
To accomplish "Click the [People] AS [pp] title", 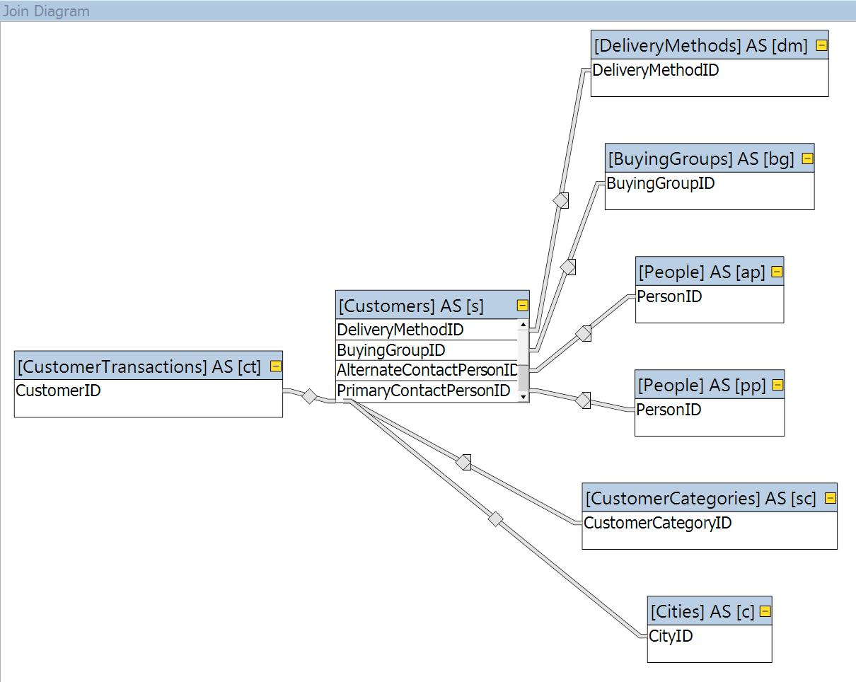I will [702, 386].
